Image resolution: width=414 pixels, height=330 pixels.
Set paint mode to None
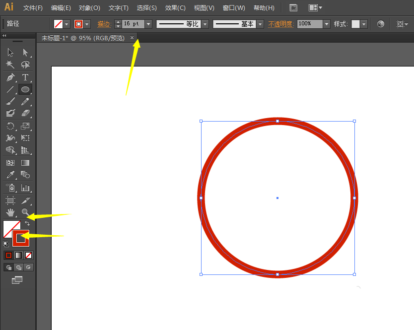(x=28, y=255)
